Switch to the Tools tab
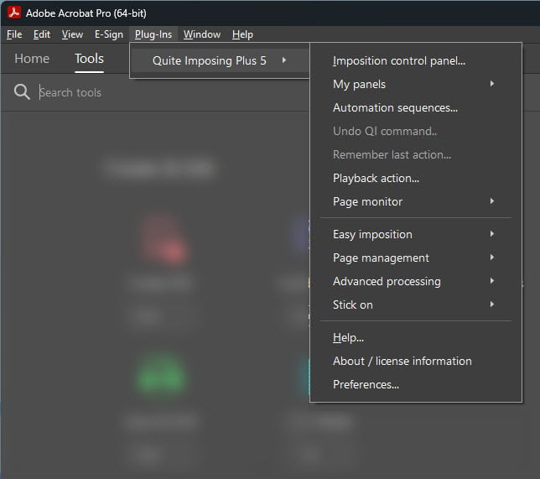Viewport: 540px width, 479px height. coord(89,59)
